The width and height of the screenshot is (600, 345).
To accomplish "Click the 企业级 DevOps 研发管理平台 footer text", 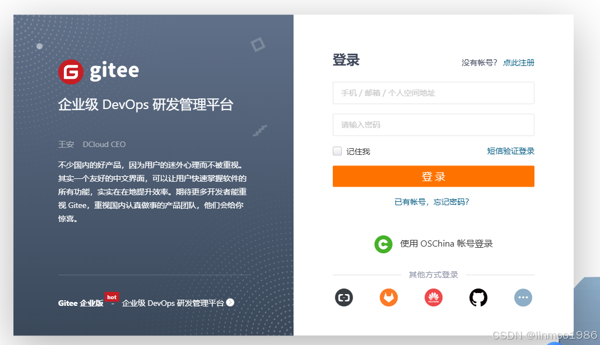I will pyautogui.click(x=174, y=303).
